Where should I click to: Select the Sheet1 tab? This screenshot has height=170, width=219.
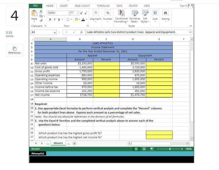pos(58,143)
